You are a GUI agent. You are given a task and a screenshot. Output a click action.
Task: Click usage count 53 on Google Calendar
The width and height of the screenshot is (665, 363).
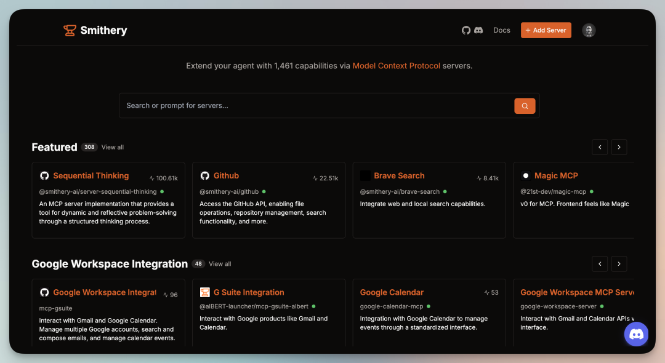[491, 293]
